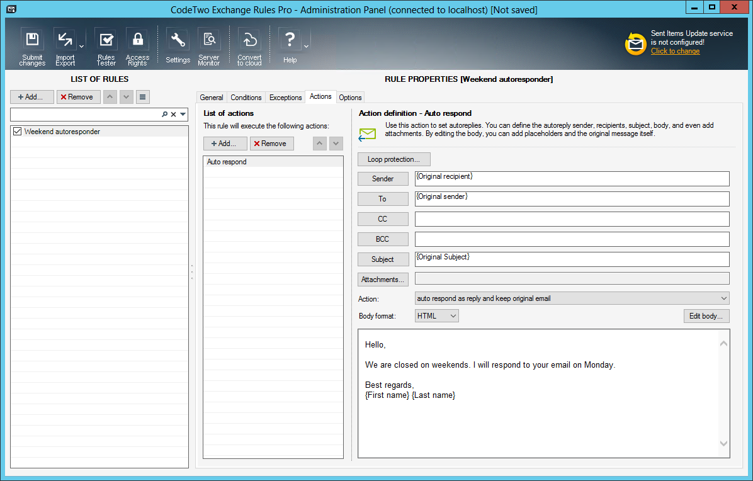
Task: Expand the Import Export dropdown arrow
Action: tap(82, 47)
